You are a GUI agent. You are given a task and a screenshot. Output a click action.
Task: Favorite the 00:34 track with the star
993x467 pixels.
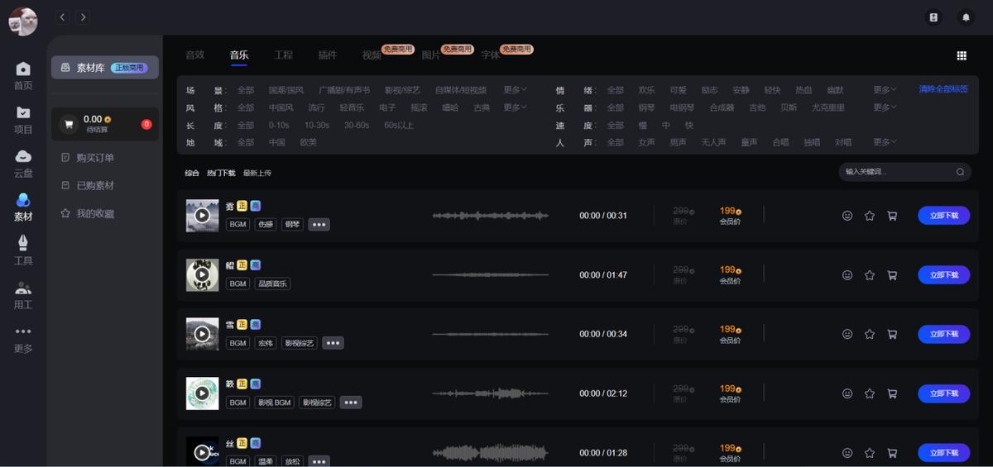(x=870, y=334)
